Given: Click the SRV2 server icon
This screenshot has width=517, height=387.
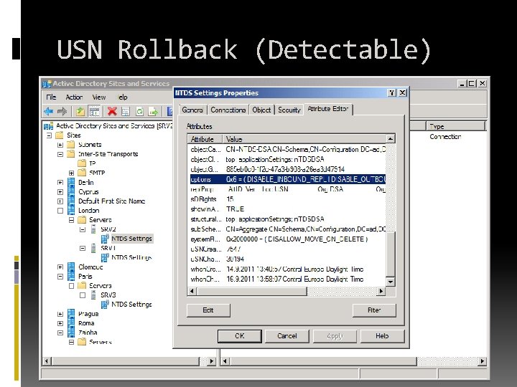Looking at the screenshot, I should click(x=93, y=229).
